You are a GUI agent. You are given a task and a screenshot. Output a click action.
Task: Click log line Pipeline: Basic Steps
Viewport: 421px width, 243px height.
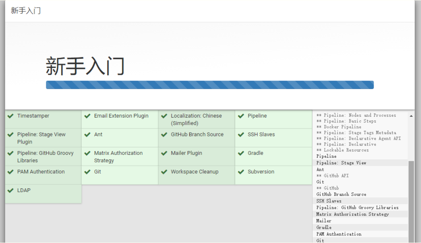click(346, 121)
